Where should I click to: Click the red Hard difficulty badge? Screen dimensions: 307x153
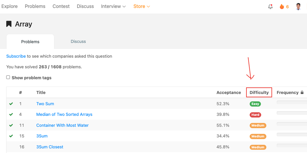pos(255,115)
